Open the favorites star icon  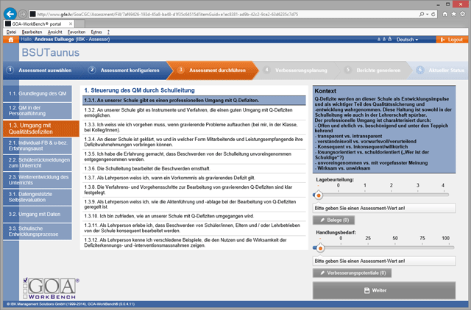[x=453, y=14]
